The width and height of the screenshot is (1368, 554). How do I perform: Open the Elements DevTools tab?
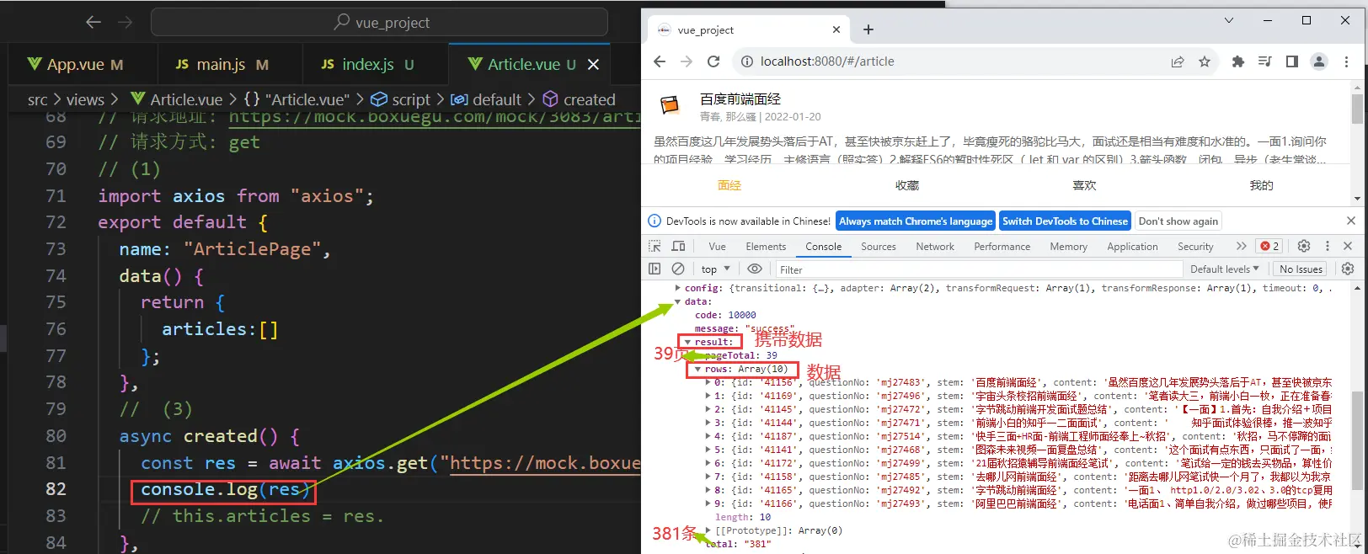click(x=766, y=247)
